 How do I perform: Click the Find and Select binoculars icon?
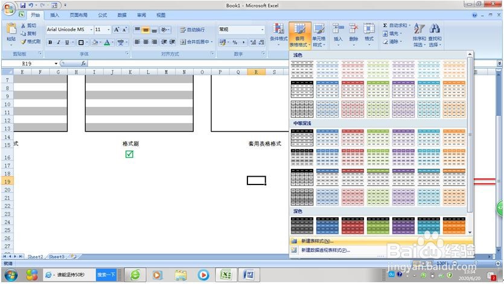click(435, 28)
